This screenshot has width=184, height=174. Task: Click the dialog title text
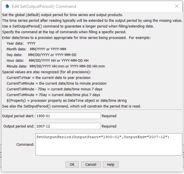point(44,6)
